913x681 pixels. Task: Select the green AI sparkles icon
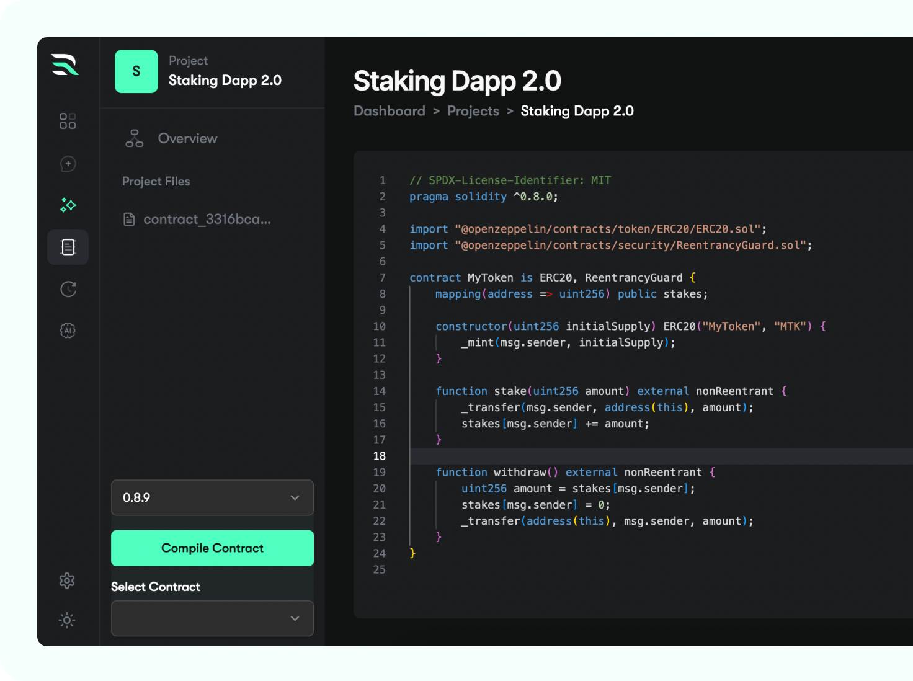click(x=68, y=205)
